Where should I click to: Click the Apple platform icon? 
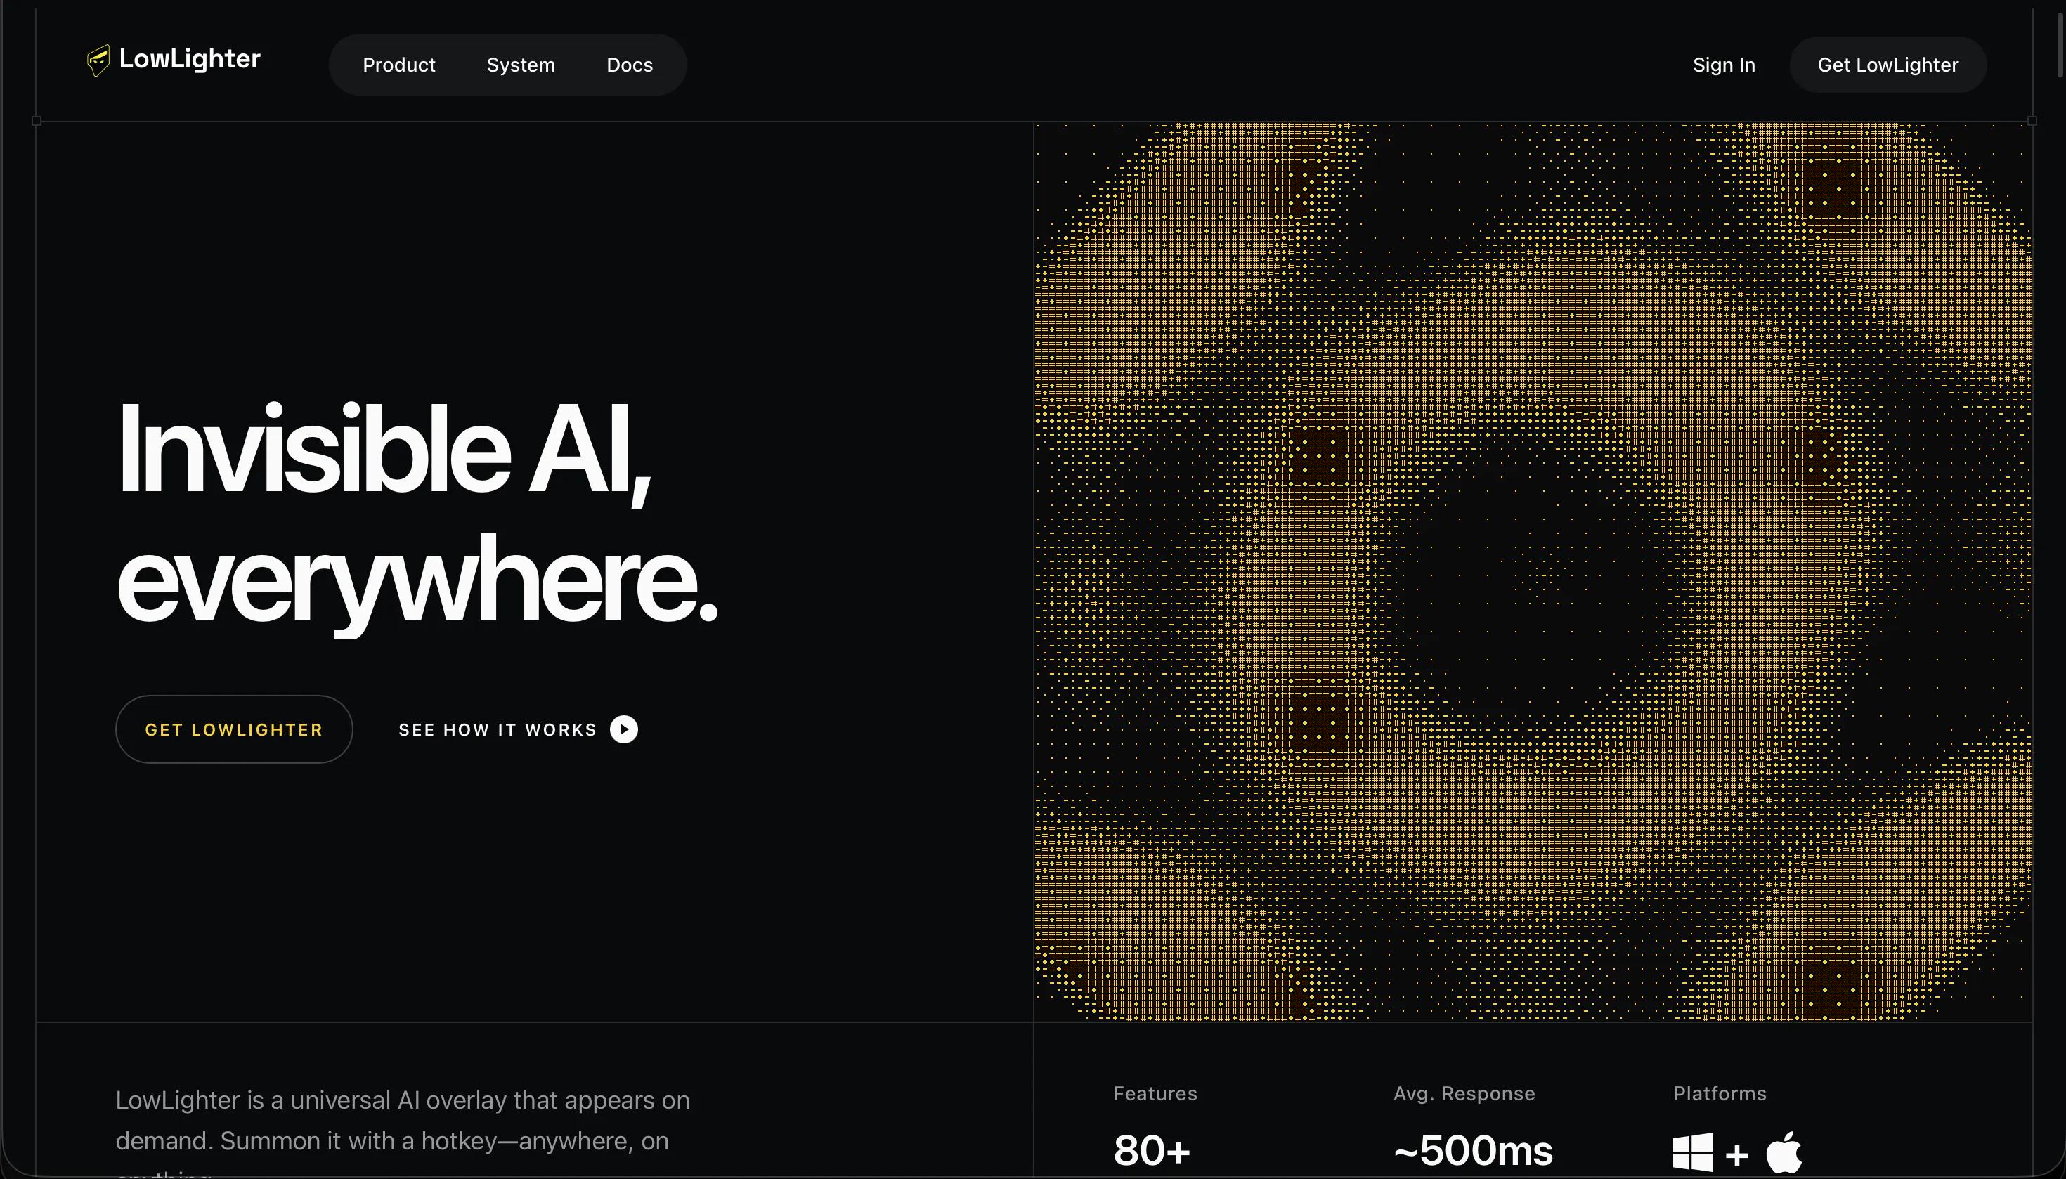click(x=1784, y=1152)
